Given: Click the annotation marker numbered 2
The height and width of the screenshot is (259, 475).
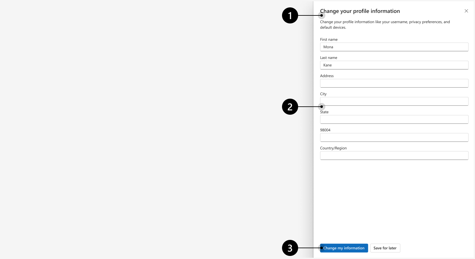Looking at the screenshot, I should coord(290,107).
